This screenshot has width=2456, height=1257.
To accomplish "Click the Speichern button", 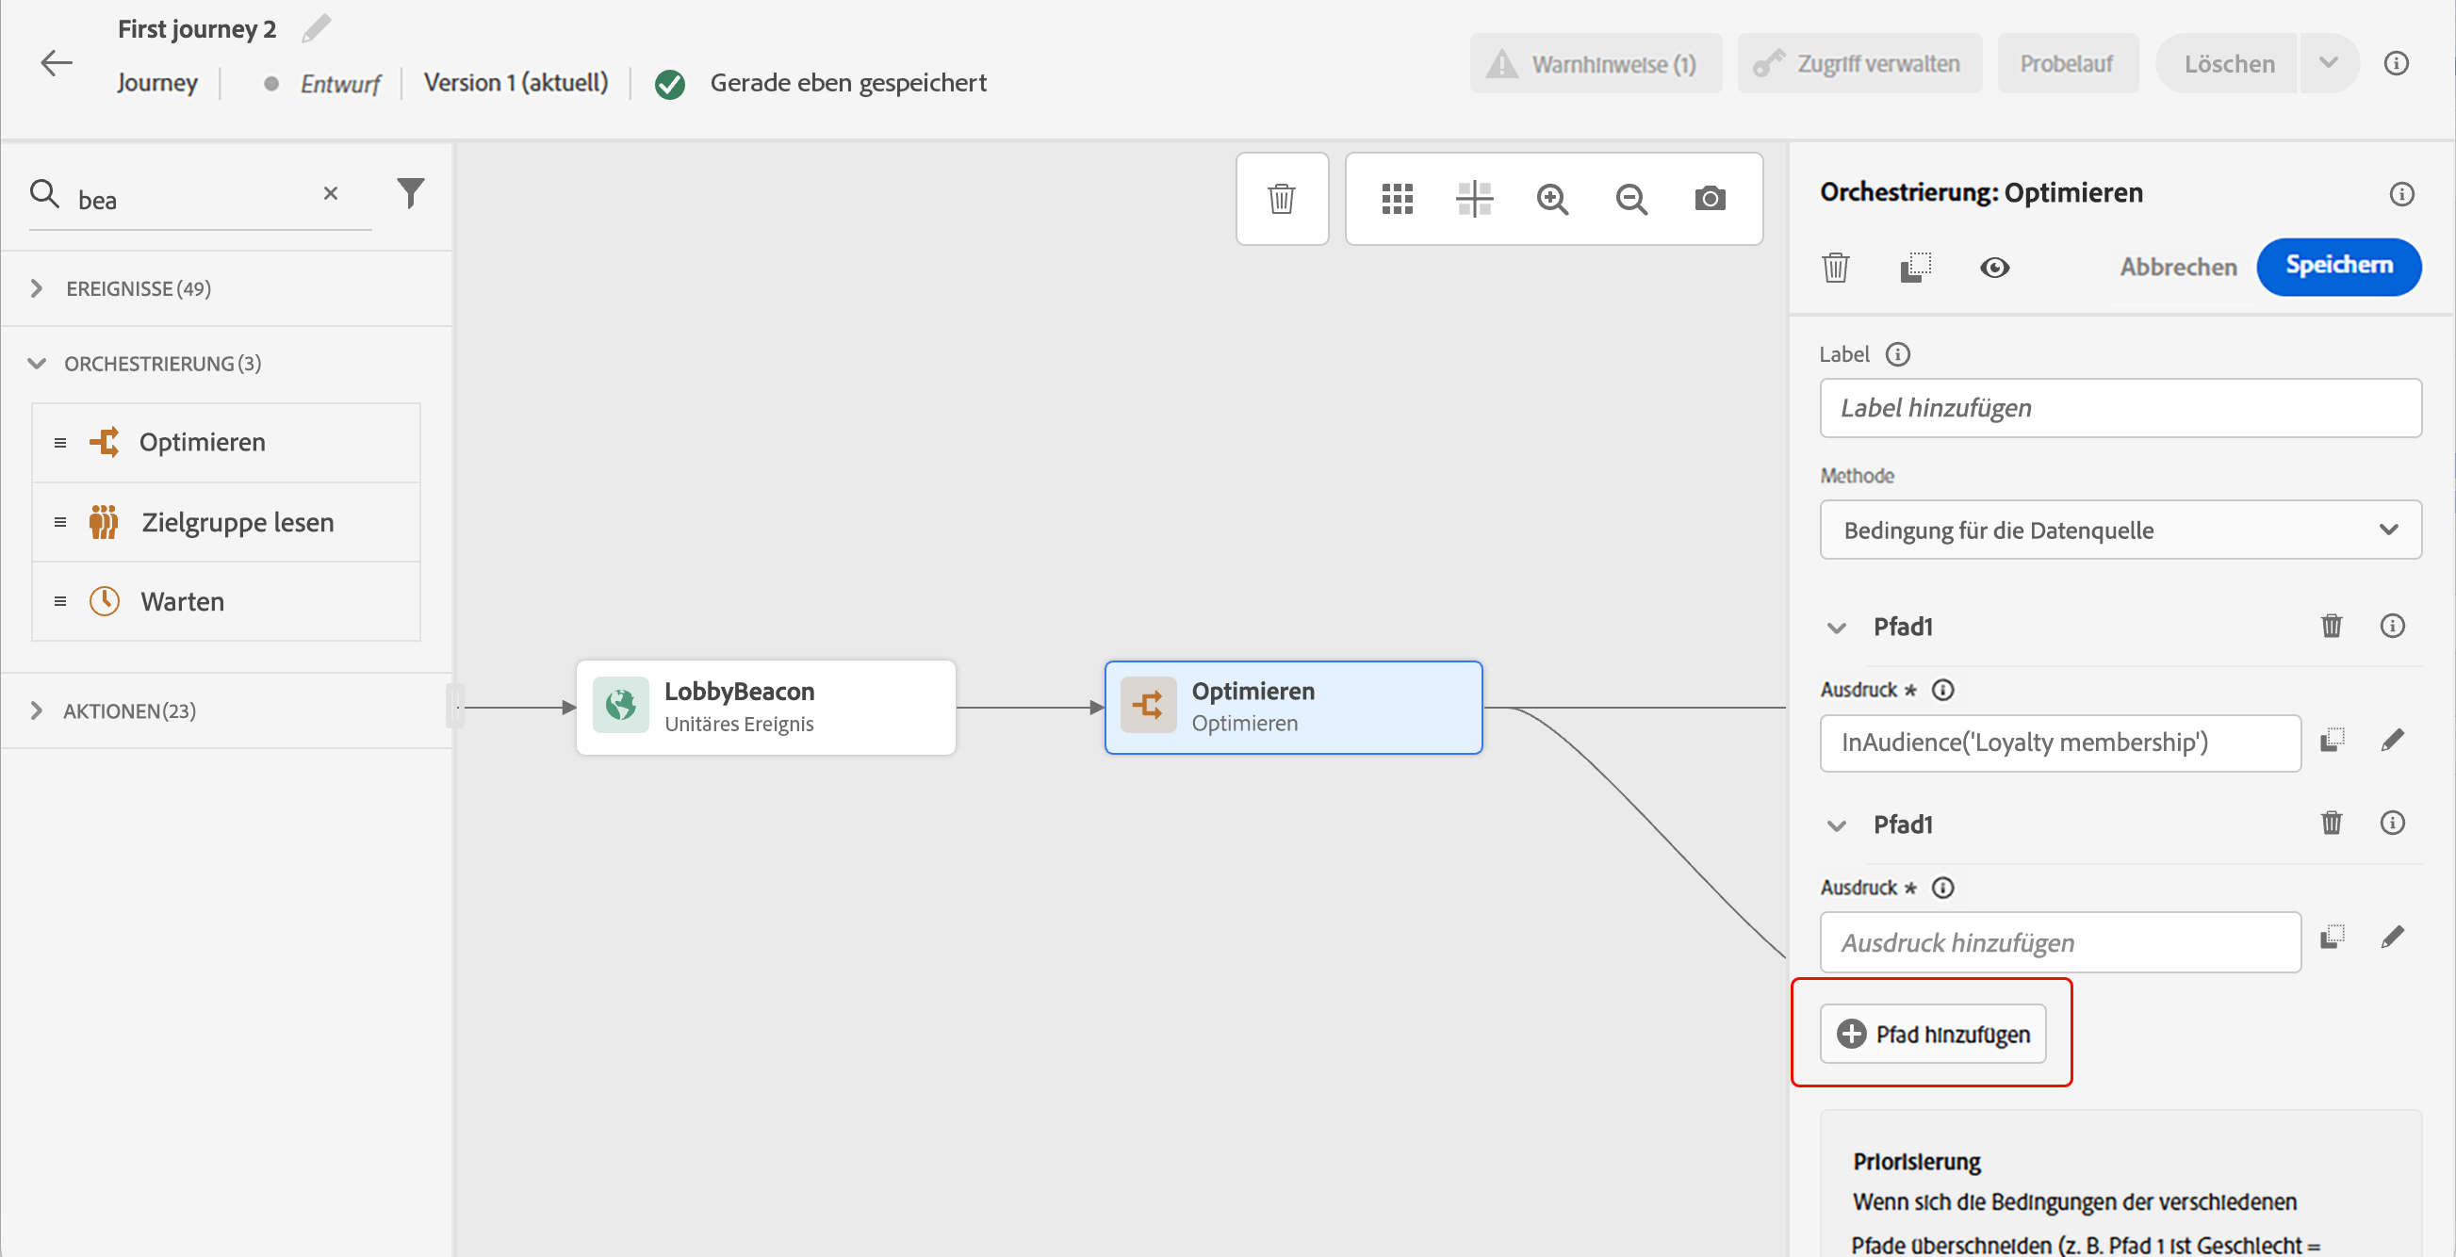I will [x=2338, y=266].
